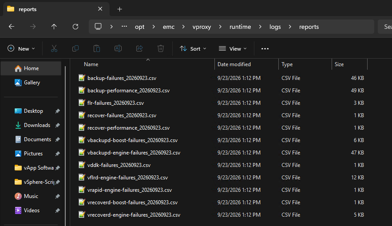Select the reports tab
This screenshot has height=226, width=392.
point(56,9)
